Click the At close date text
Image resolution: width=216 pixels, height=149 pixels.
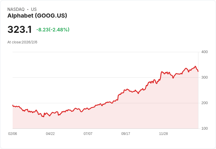[22, 42]
